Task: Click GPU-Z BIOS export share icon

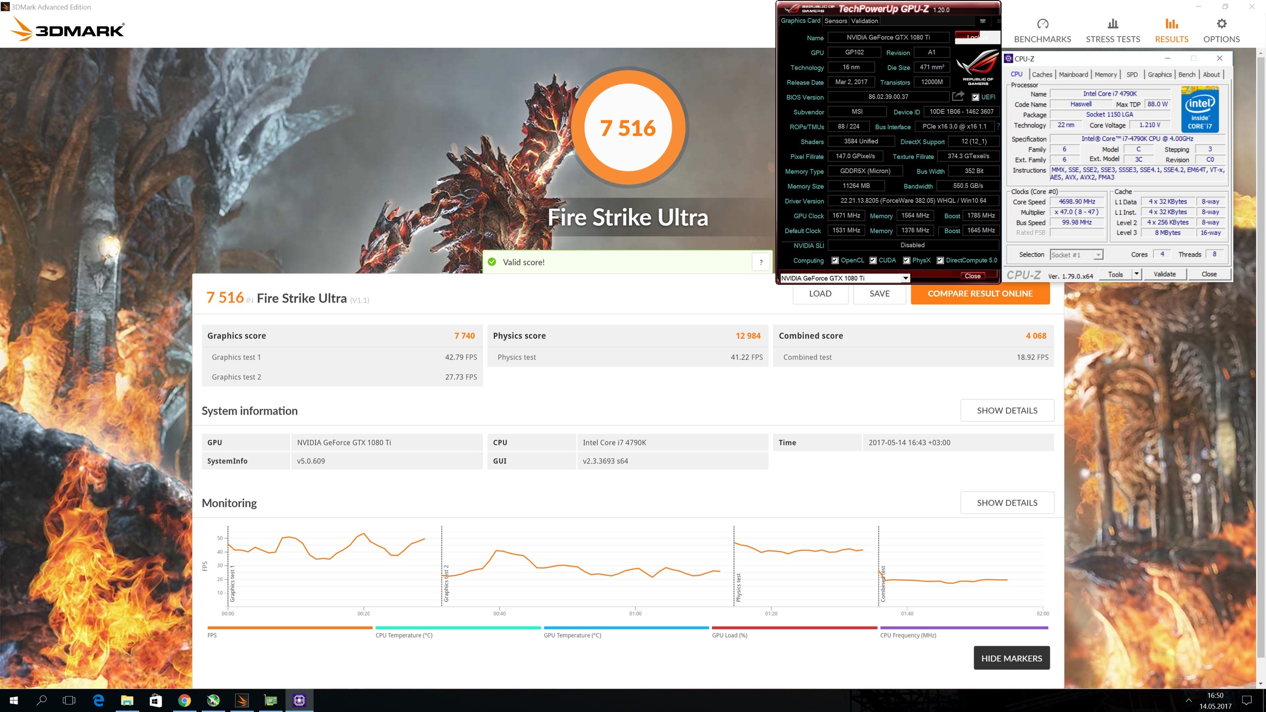Action: [x=958, y=96]
